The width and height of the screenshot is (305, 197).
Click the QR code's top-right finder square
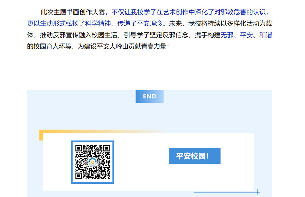[x=106, y=148]
